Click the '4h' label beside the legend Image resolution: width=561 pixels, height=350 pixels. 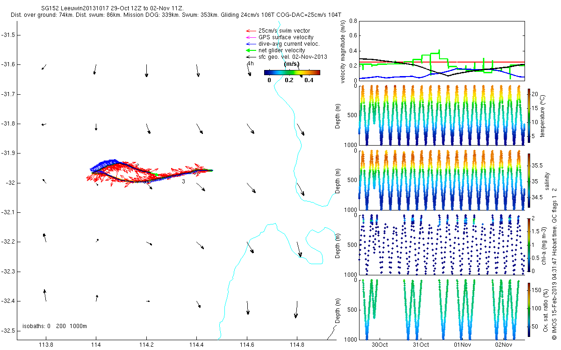point(250,63)
